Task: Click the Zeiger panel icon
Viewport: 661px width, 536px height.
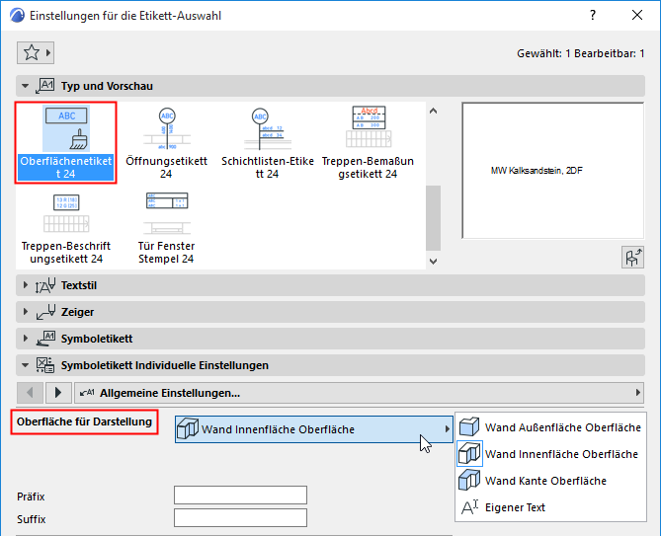Action: pos(45,312)
